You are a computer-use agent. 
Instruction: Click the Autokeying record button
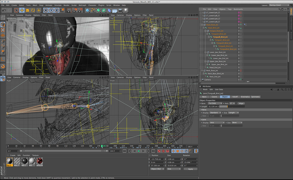(x=163, y=151)
